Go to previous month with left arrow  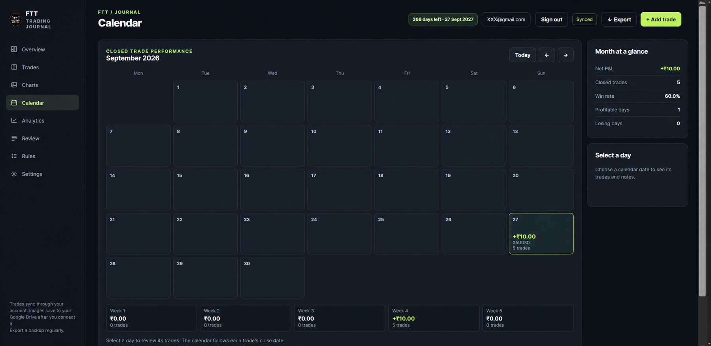547,55
